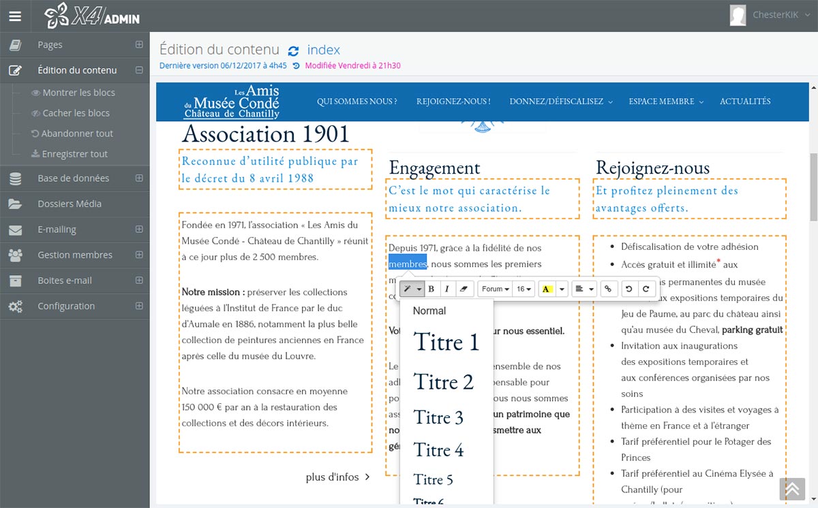The height and width of the screenshot is (508, 818).
Task: Toggle bold formatting
Action: (x=431, y=289)
